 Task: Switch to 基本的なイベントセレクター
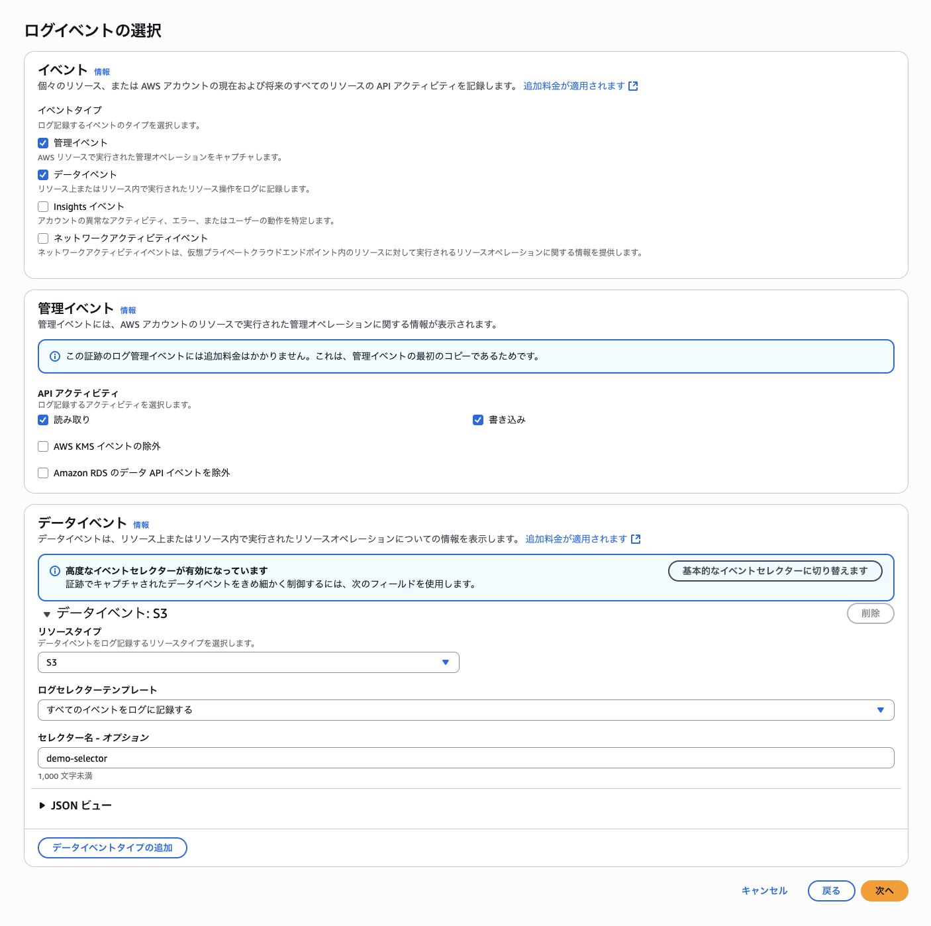pos(775,571)
